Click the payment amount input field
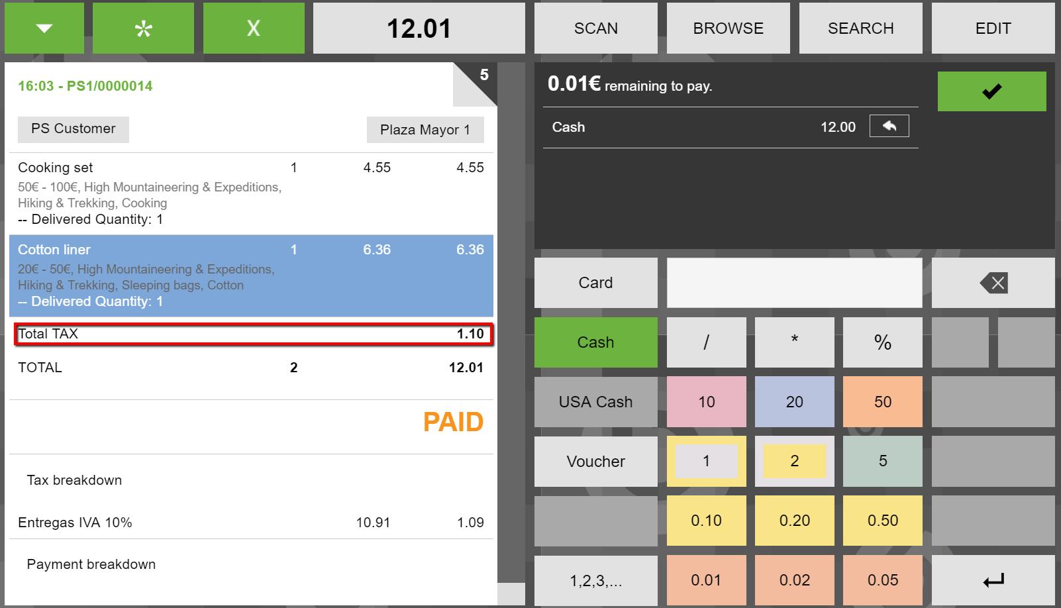This screenshot has height=608, width=1061. (794, 283)
